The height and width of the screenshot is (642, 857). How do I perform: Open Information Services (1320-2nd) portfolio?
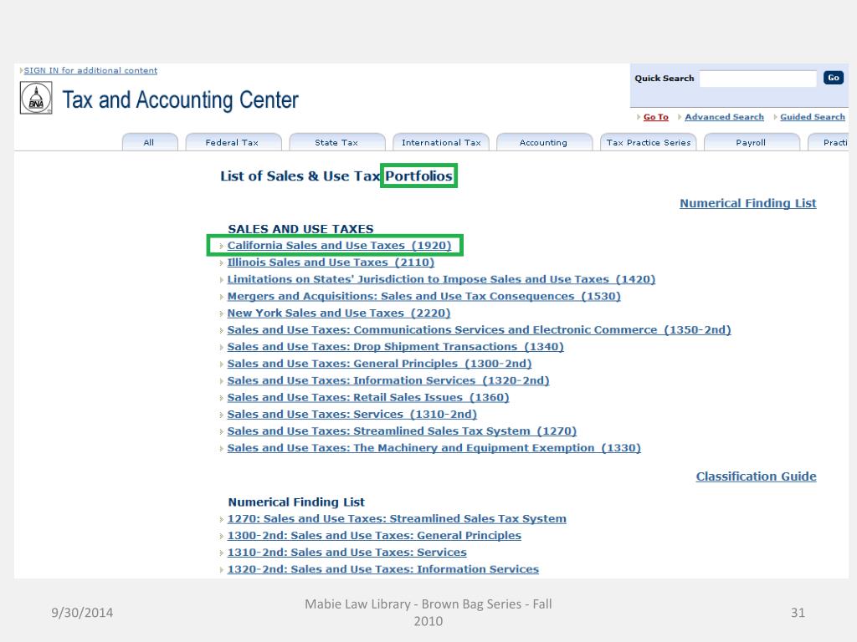click(388, 381)
